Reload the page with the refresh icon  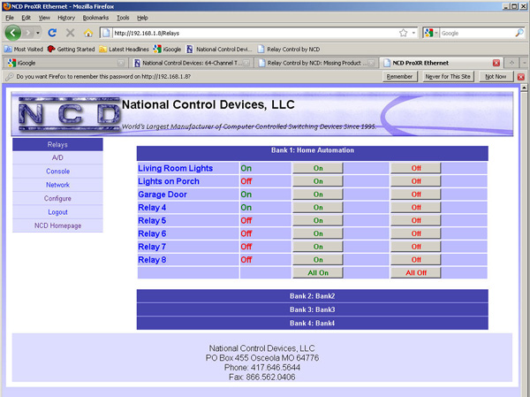(x=52, y=33)
